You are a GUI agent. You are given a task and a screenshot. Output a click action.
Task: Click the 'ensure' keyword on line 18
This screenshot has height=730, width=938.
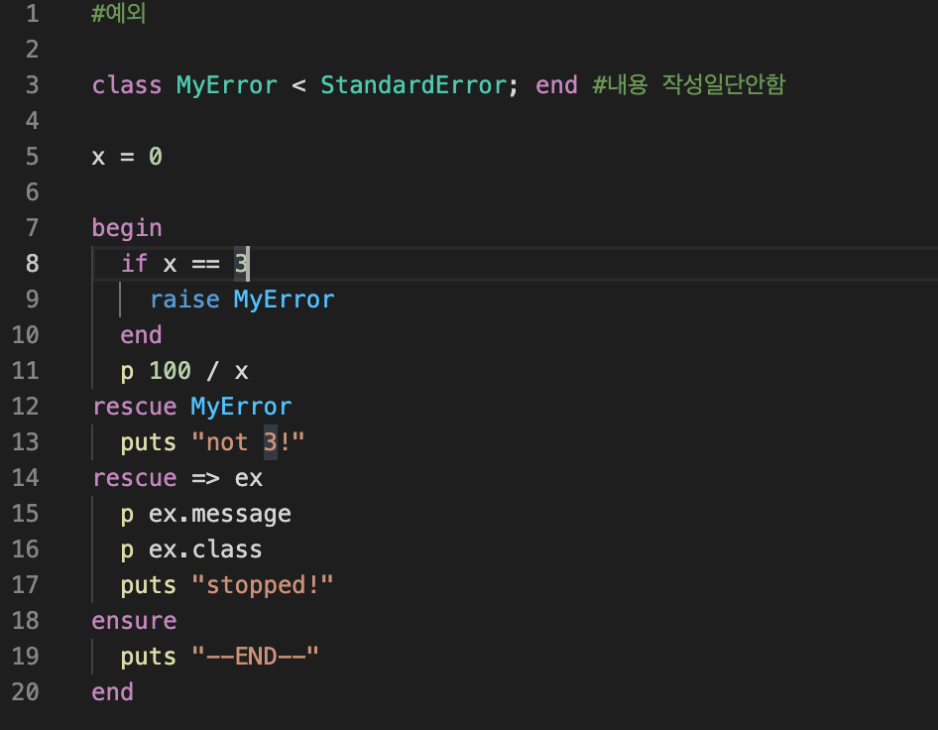coord(134,621)
